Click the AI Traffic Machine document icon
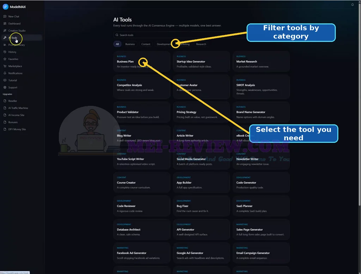The width and height of the screenshot is (361, 274). pyautogui.click(x=5, y=108)
